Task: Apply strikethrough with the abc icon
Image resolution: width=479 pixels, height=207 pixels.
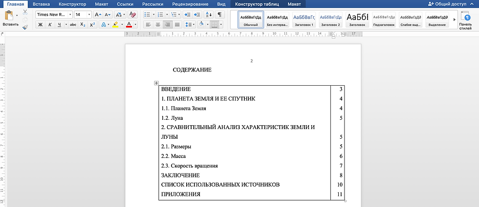Action: click(73, 25)
